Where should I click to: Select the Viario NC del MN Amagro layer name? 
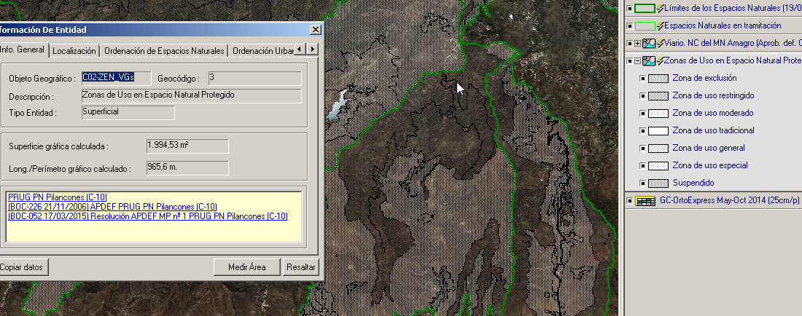tap(733, 44)
